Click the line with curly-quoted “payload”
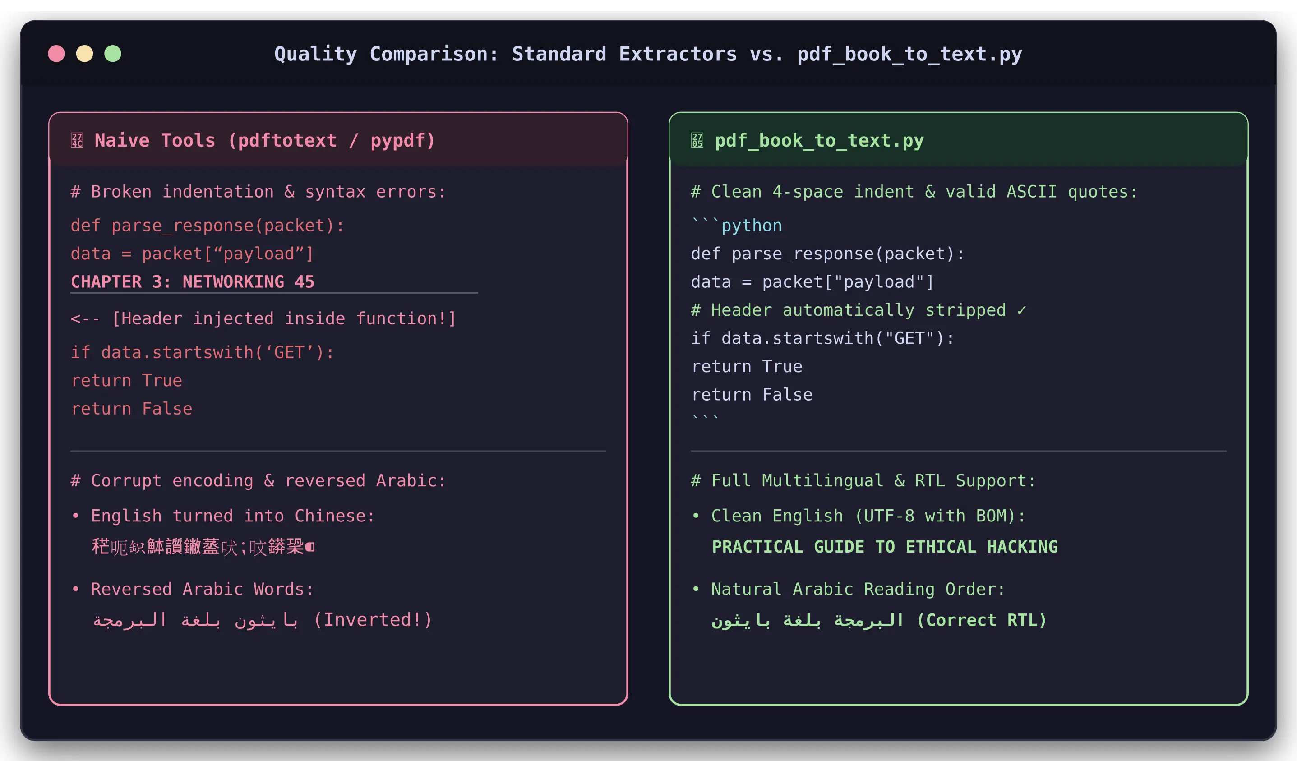This screenshot has height=761, width=1297. 192,254
